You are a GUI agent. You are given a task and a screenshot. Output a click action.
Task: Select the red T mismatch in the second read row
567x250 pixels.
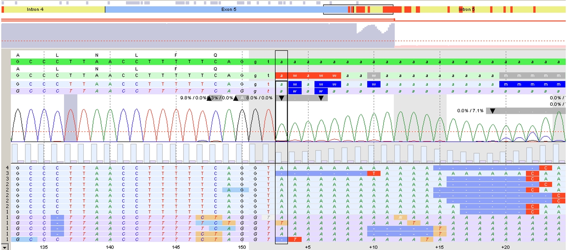(374, 173)
